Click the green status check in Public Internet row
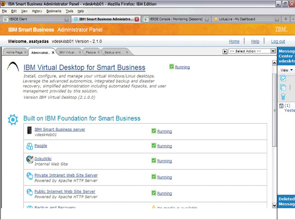 coord(153,193)
